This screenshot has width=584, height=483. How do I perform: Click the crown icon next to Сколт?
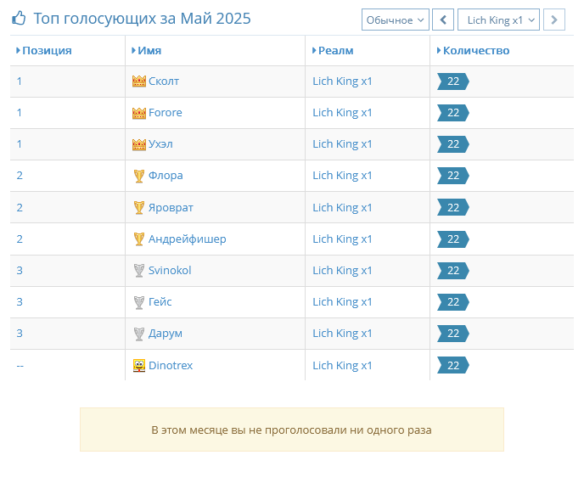(139, 81)
